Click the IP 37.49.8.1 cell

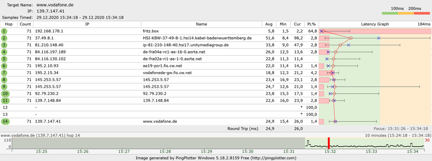coord(44,38)
